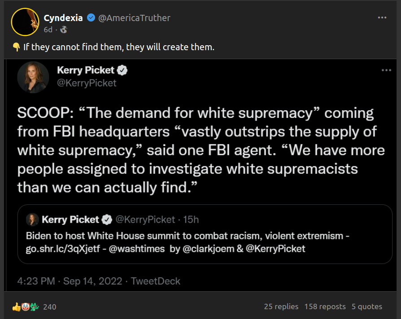The width and height of the screenshot is (401, 319).
Task: Click the 6d post timestamp
Action: pyautogui.click(x=48, y=30)
